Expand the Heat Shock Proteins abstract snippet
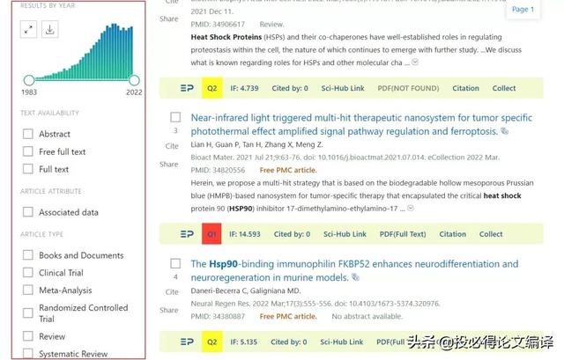564x360 pixels. tap(415, 62)
